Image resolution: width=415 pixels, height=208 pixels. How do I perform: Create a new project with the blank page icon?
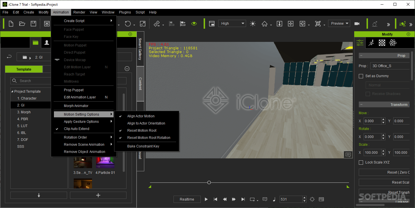coord(11,24)
